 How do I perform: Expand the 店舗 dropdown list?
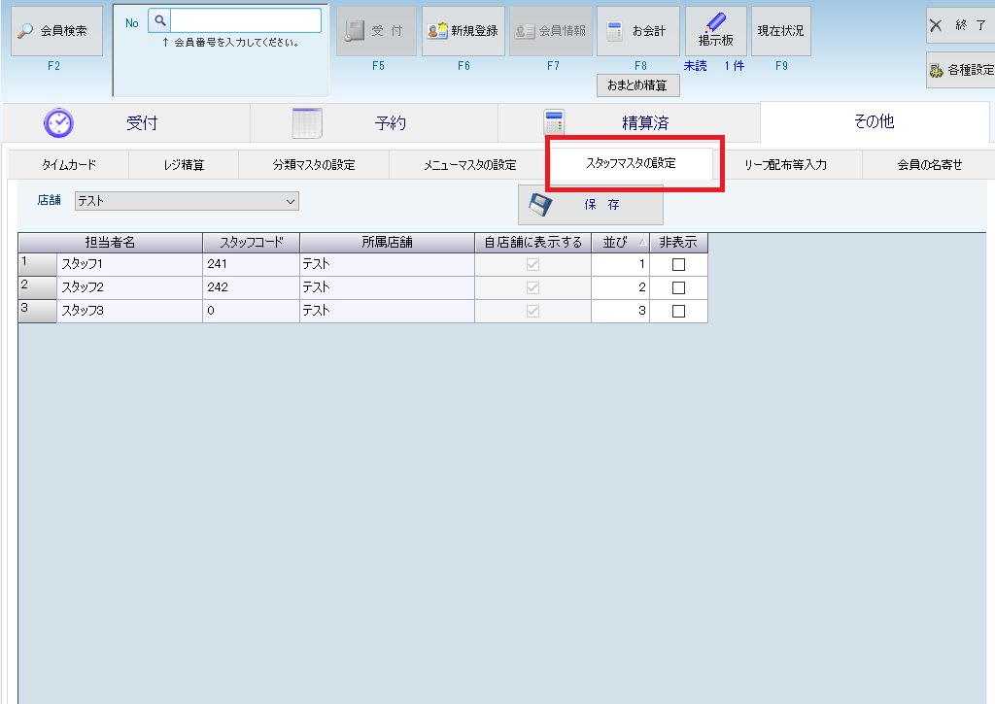290,201
